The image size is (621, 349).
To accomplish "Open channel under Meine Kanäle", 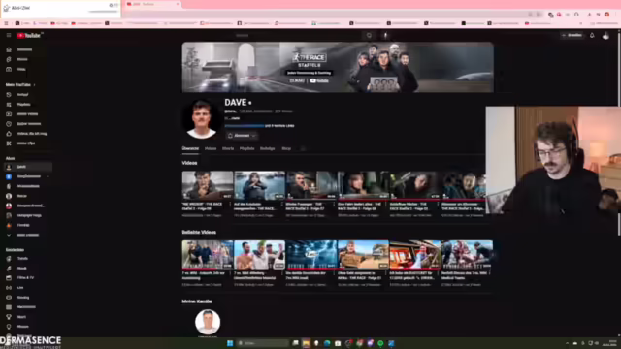I will tap(208, 322).
